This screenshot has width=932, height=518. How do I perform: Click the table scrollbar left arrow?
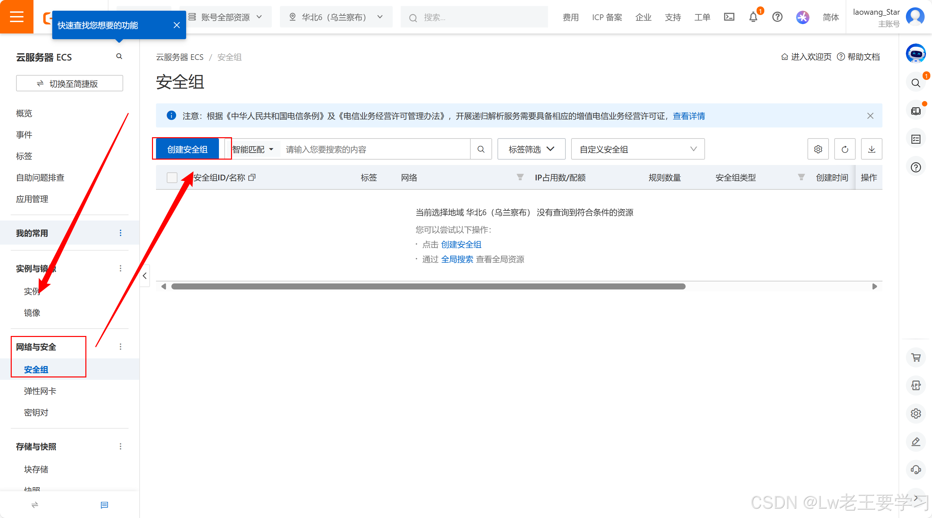pos(163,286)
